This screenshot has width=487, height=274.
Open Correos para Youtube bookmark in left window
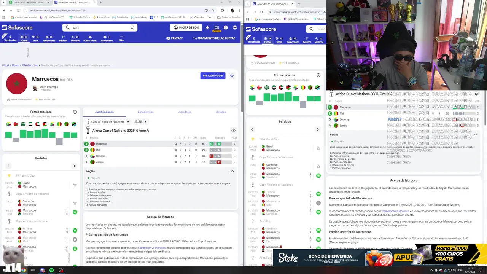coord(24,18)
